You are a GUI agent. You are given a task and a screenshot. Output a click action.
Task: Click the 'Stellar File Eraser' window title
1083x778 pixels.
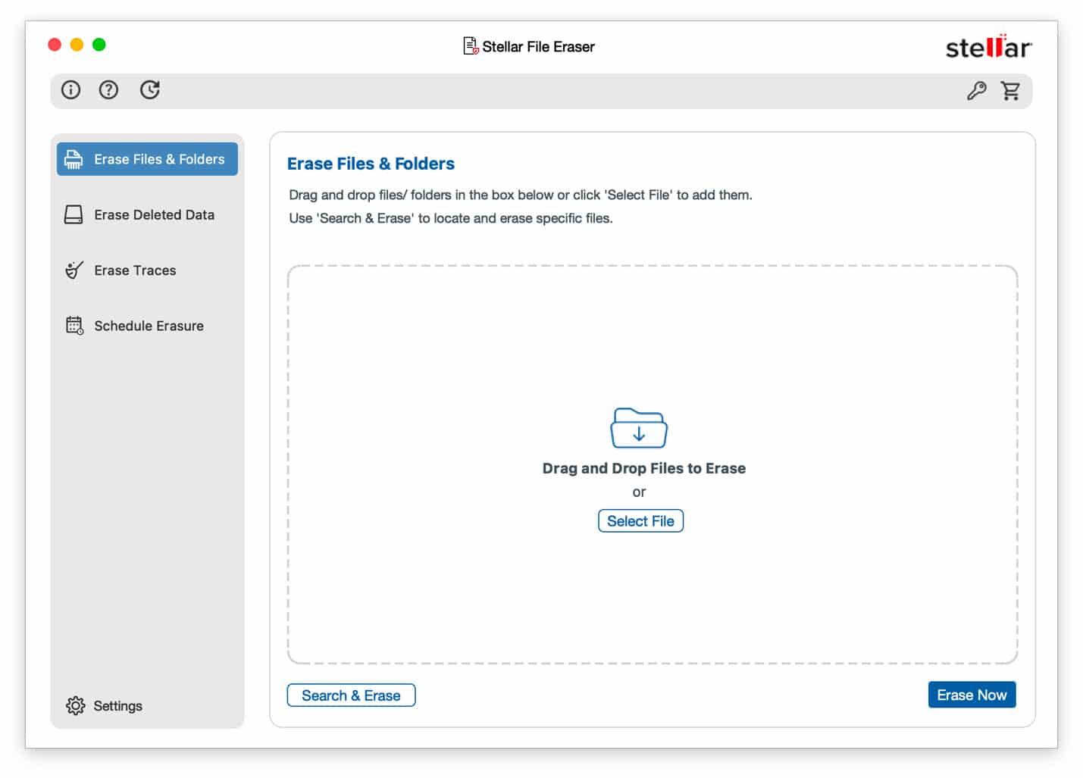538,47
